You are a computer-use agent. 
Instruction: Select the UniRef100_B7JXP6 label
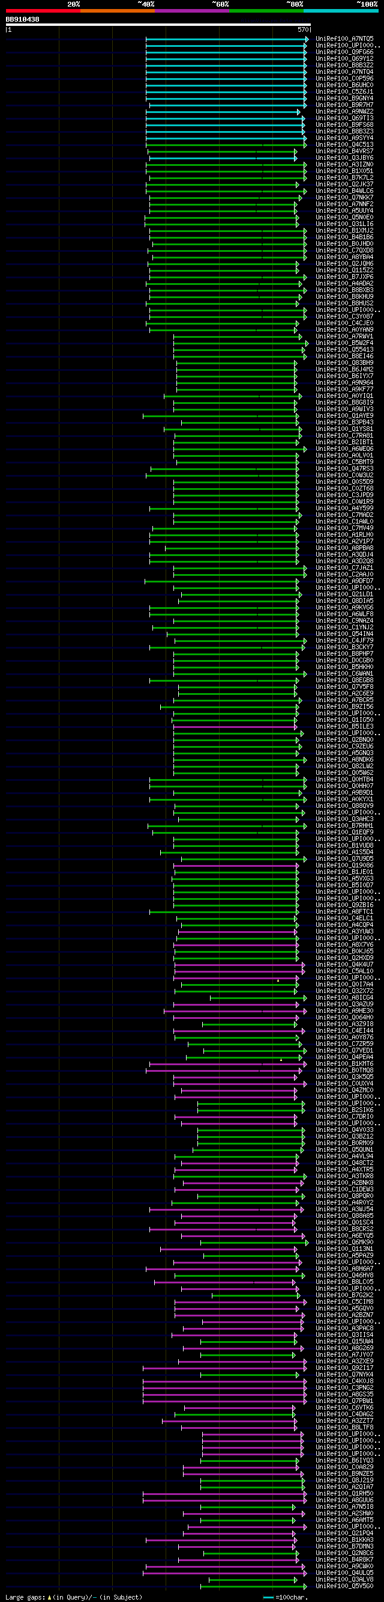(344, 277)
